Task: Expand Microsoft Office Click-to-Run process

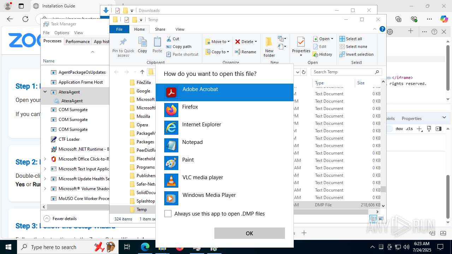Action: 45,159
